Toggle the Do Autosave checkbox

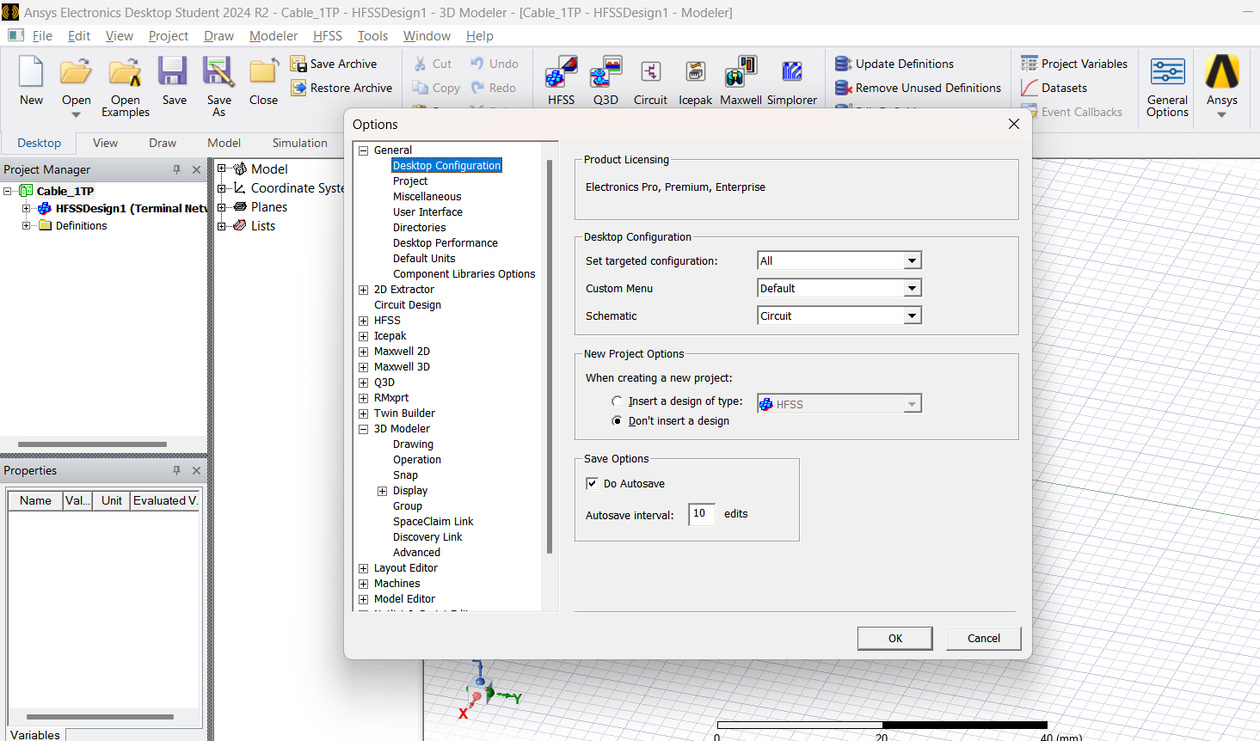[592, 484]
